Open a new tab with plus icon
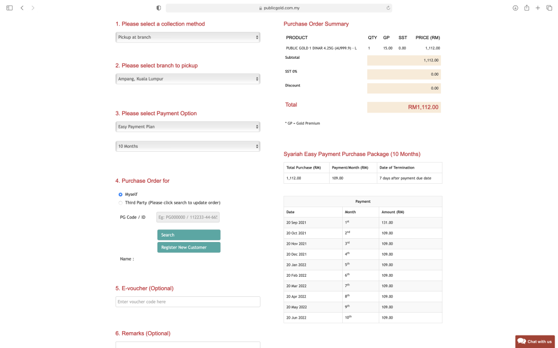The image size is (558, 348). (538, 8)
